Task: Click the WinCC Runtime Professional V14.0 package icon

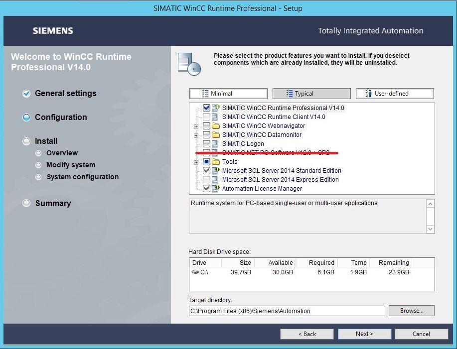Action: click(216, 108)
